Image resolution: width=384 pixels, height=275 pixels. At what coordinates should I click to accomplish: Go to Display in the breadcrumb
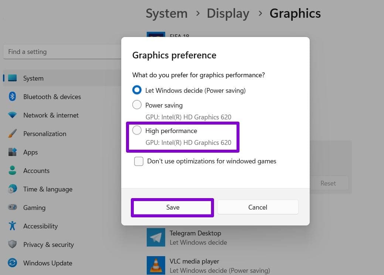(228, 14)
